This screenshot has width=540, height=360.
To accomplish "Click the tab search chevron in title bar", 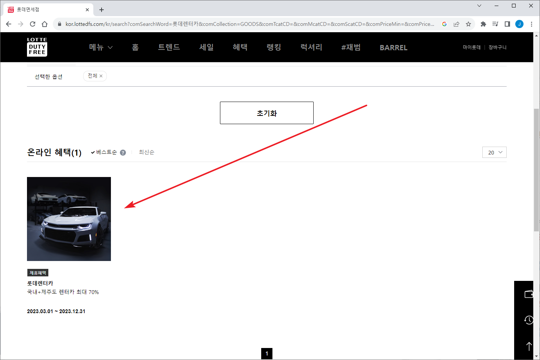I will point(479,6).
